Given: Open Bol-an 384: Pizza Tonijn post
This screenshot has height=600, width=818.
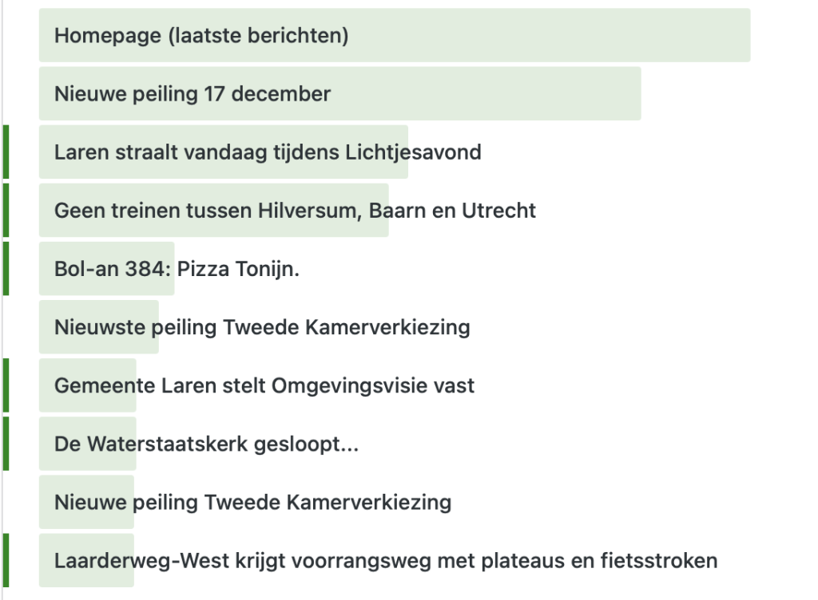Looking at the screenshot, I should [x=177, y=269].
